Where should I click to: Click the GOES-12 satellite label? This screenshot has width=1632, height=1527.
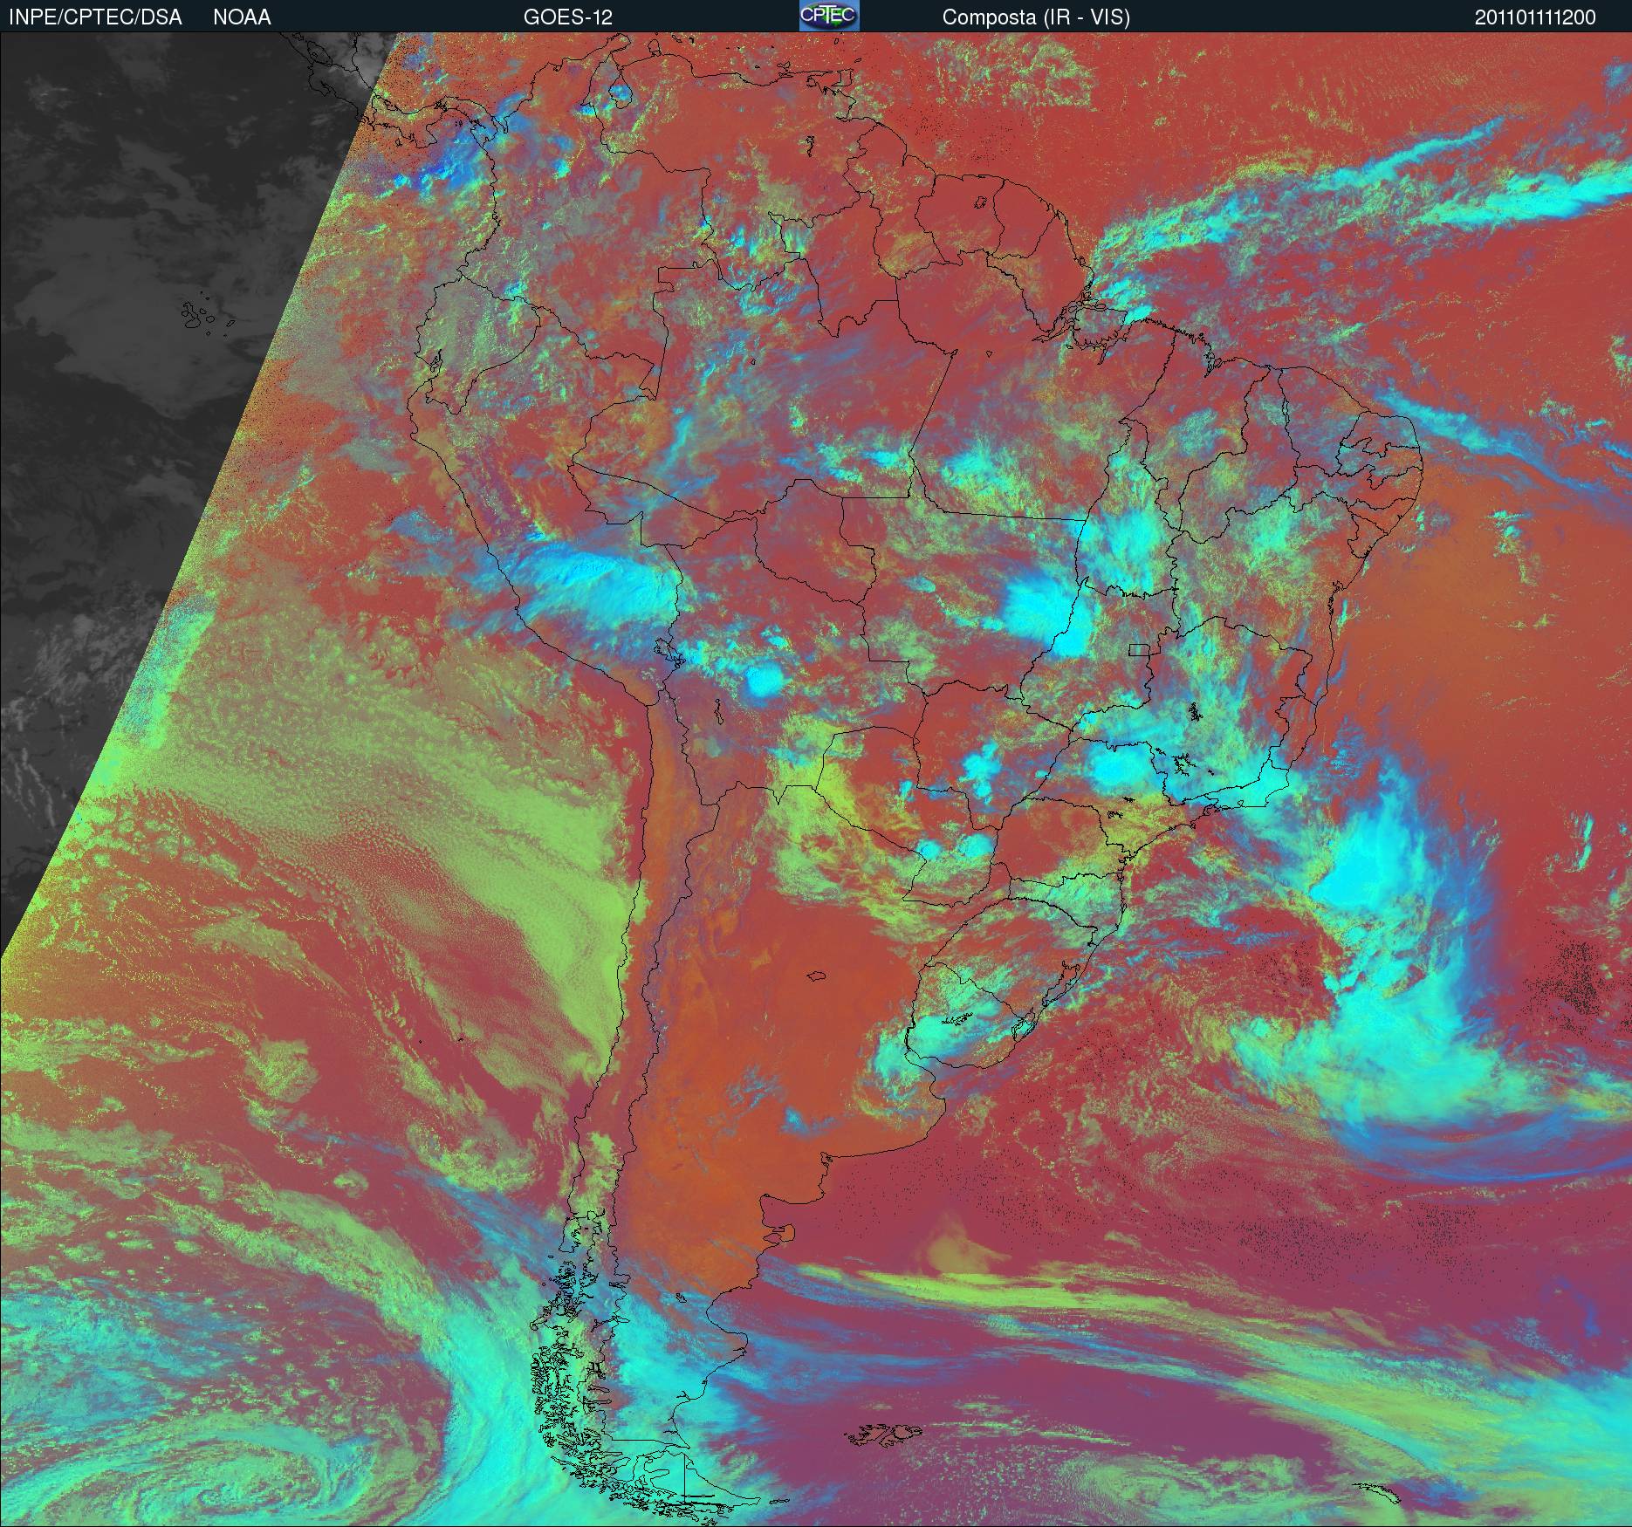click(x=568, y=17)
